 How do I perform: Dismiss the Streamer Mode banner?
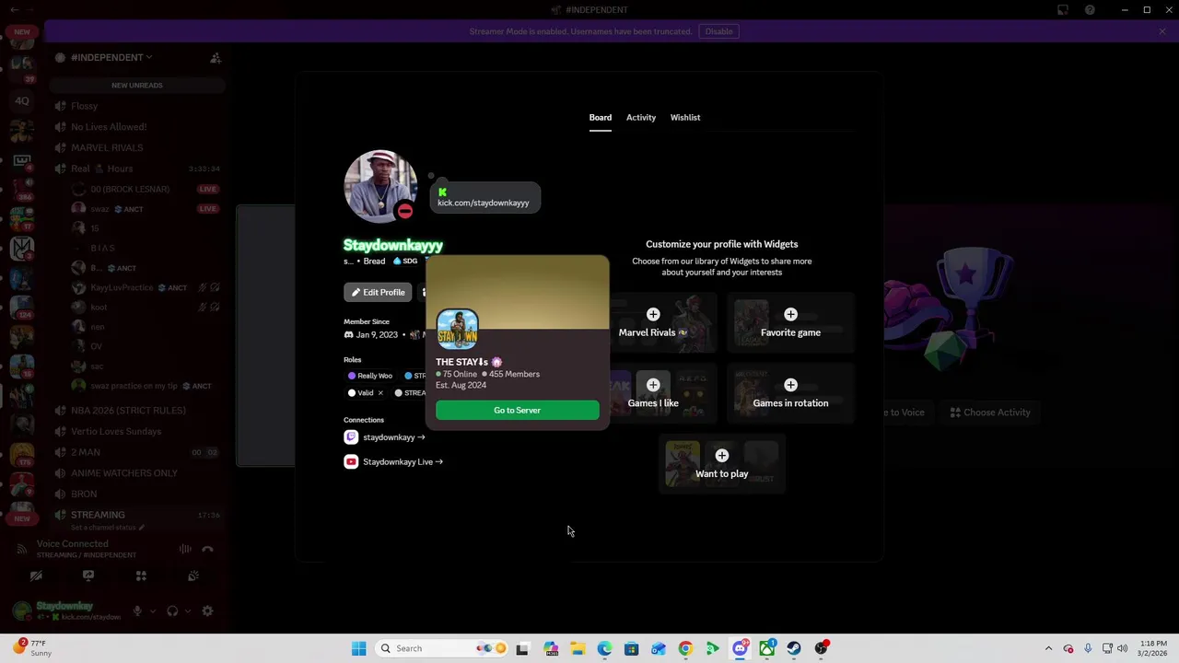[1162, 31]
